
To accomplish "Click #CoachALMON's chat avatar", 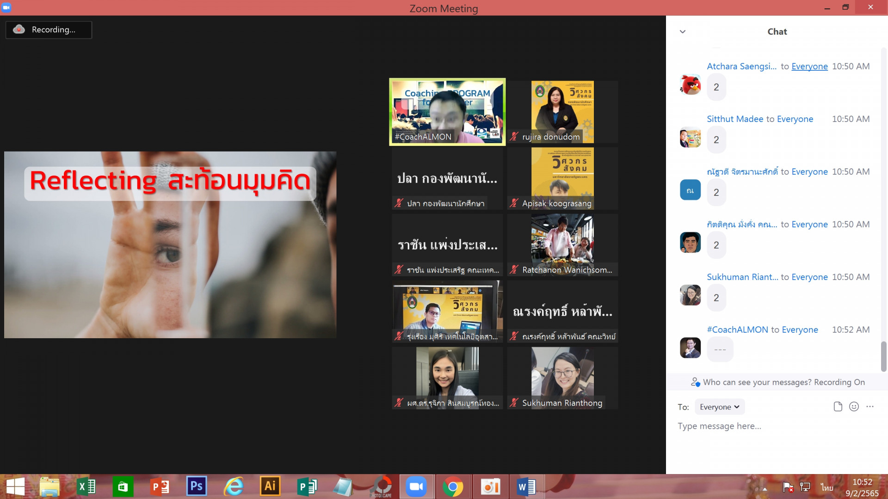I will tap(691, 348).
